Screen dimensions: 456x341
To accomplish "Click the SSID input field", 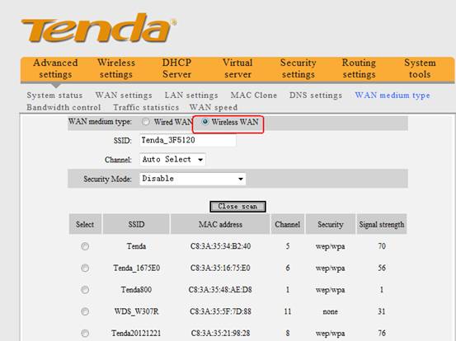I will [x=187, y=140].
